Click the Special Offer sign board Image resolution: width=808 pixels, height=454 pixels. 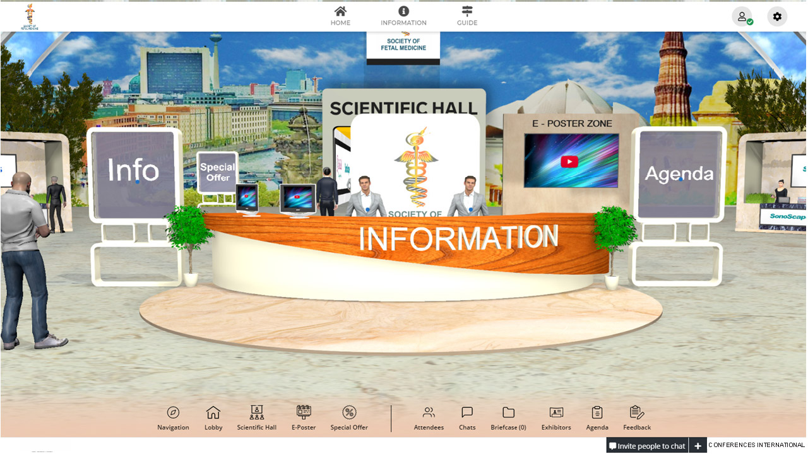point(218,173)
